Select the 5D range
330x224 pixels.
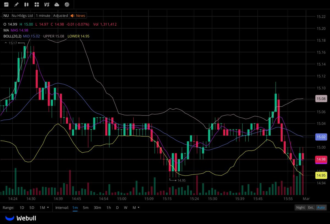click(32, 207)
